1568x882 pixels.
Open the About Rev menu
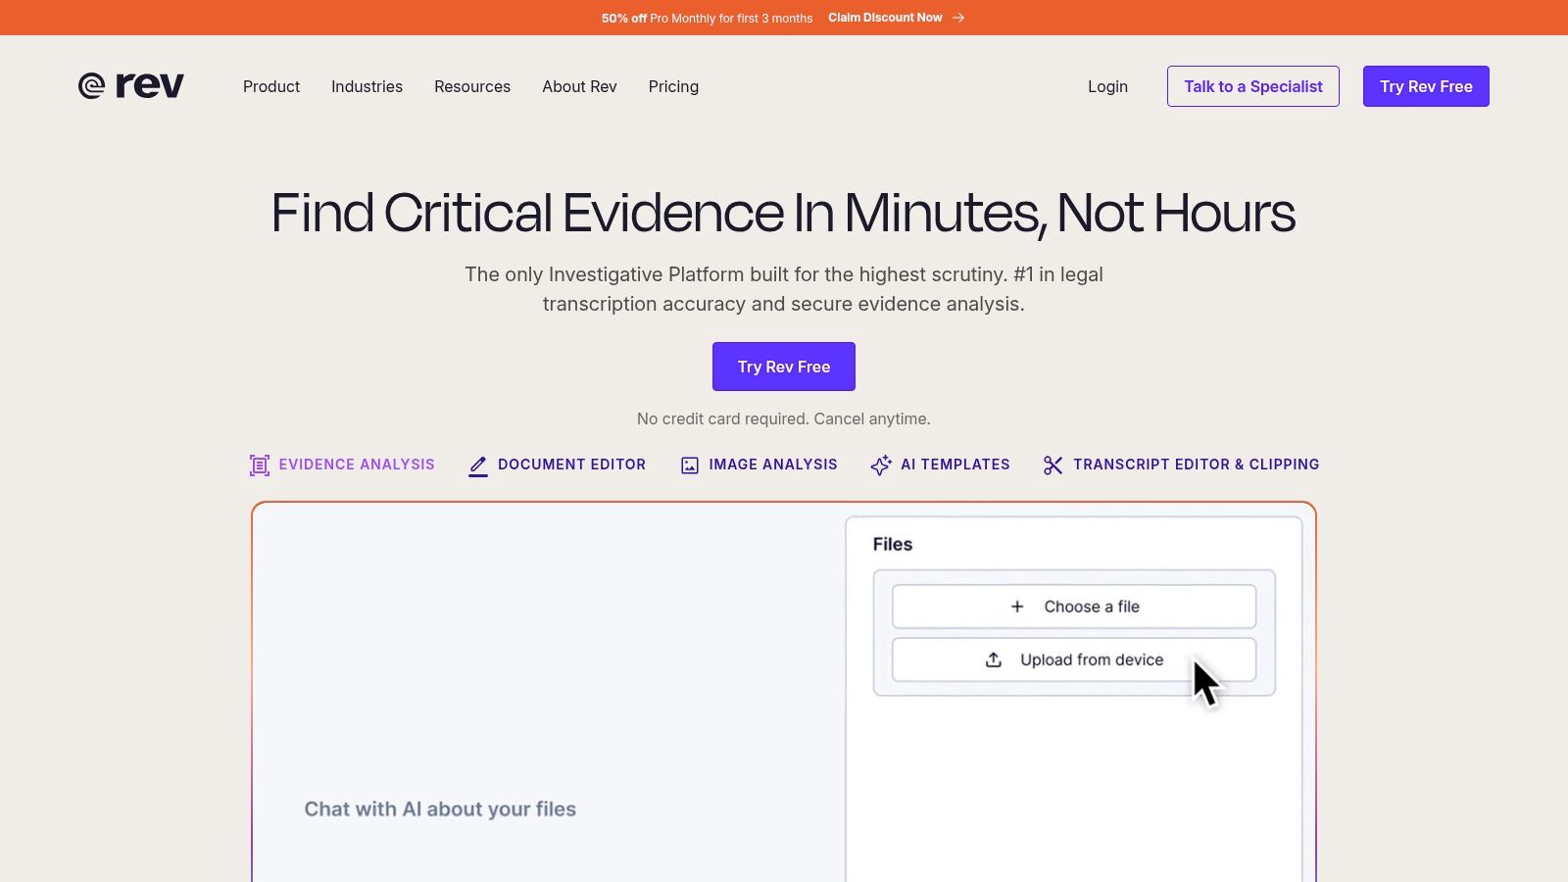click(579, 86)
